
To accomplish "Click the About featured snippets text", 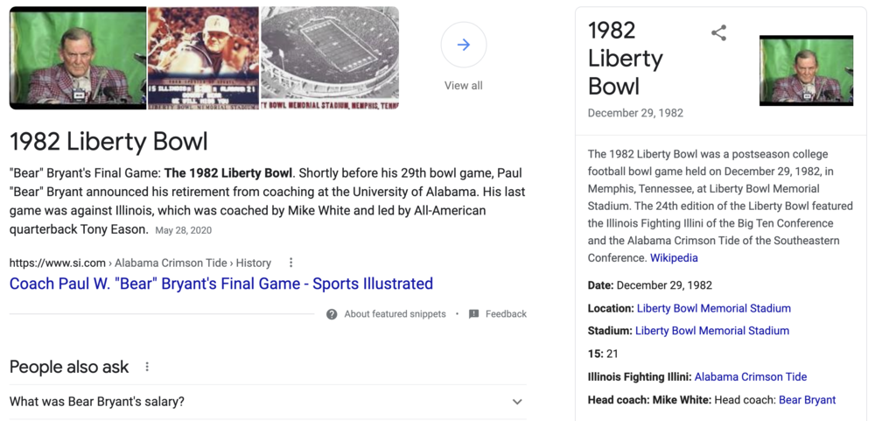I will coord(395,314).
